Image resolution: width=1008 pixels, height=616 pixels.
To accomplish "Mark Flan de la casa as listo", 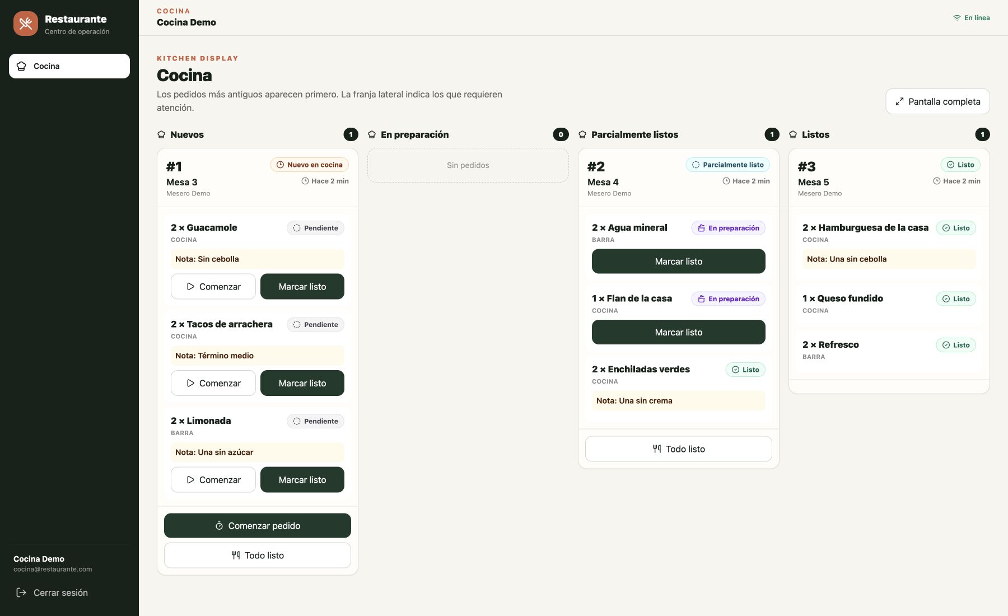I will click(x=679, y=332).
